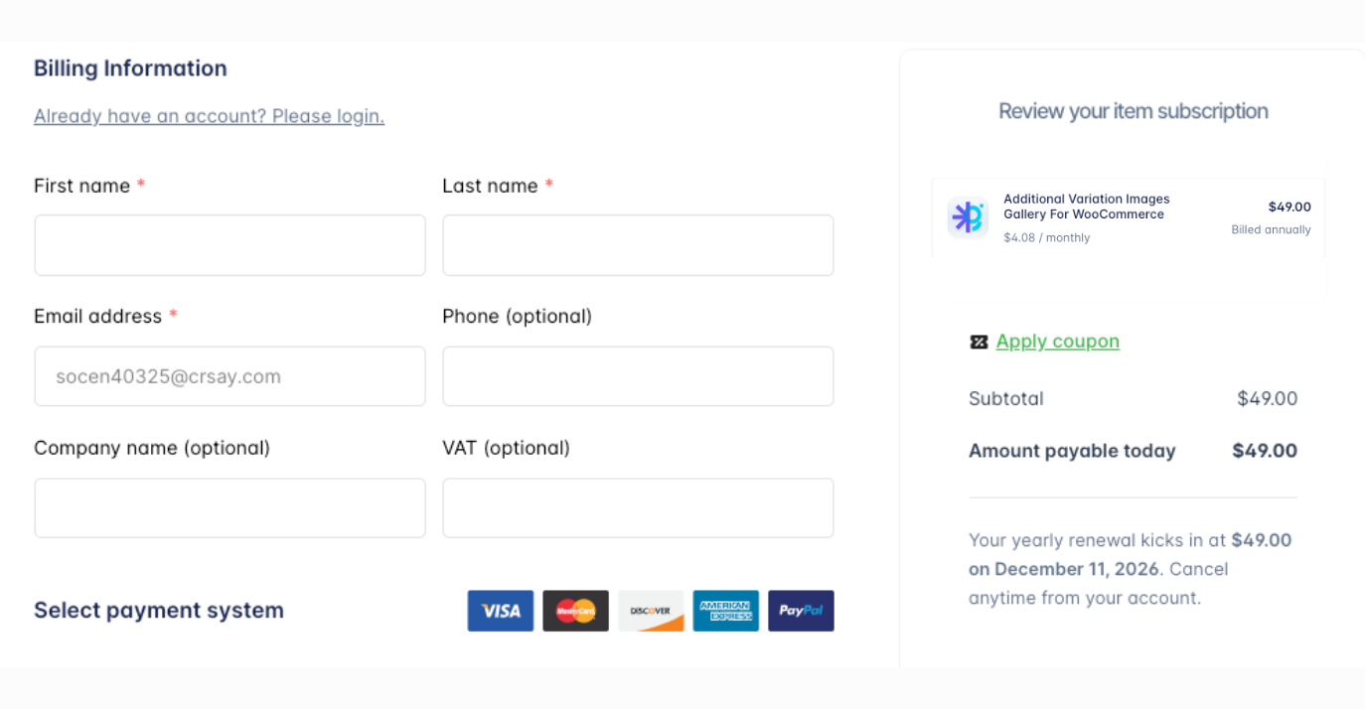
Task: Select the Email address input field
Action: pos(229,376)
